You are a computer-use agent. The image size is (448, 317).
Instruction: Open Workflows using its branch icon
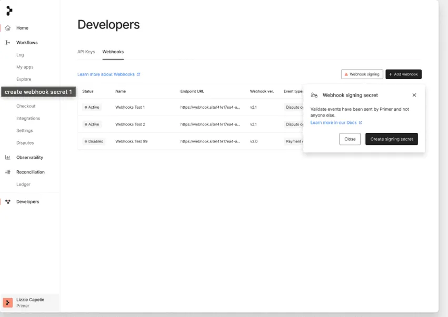click(x=8, y=43)
